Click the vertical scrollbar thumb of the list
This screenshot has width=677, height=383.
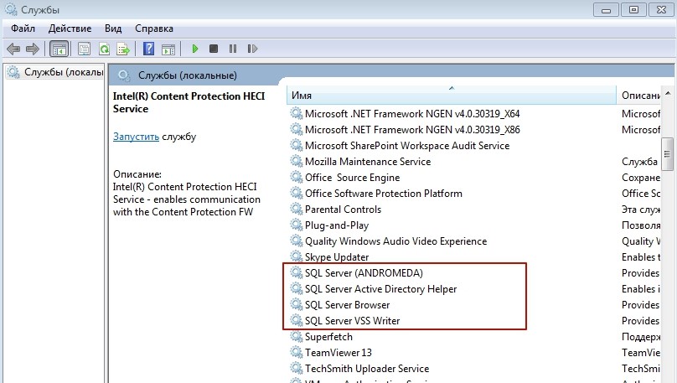coord(668,154)
